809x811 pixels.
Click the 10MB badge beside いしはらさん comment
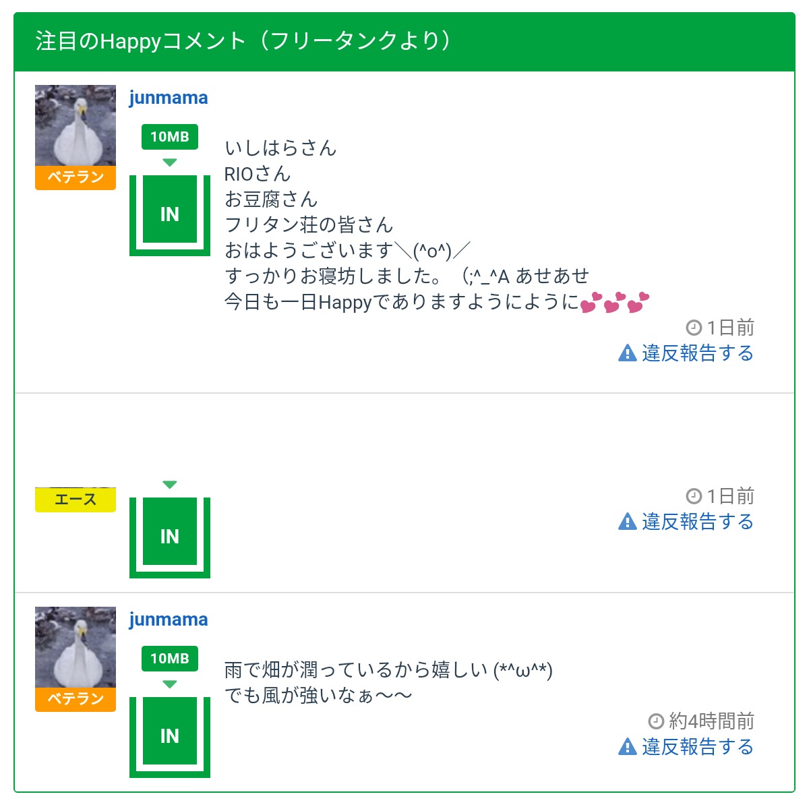(x=170, y=137)
